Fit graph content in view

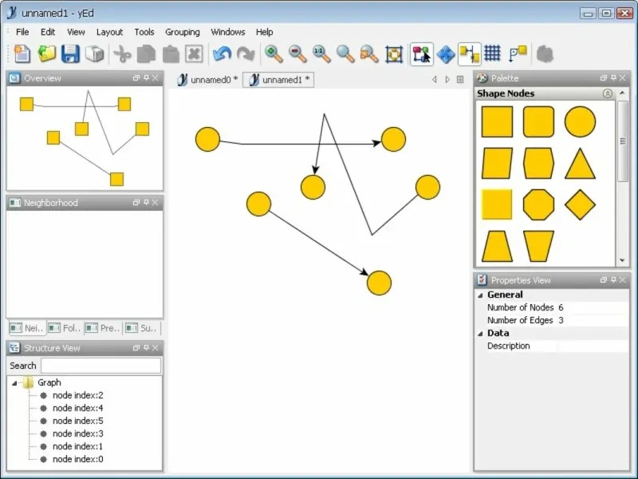(393, 53)
